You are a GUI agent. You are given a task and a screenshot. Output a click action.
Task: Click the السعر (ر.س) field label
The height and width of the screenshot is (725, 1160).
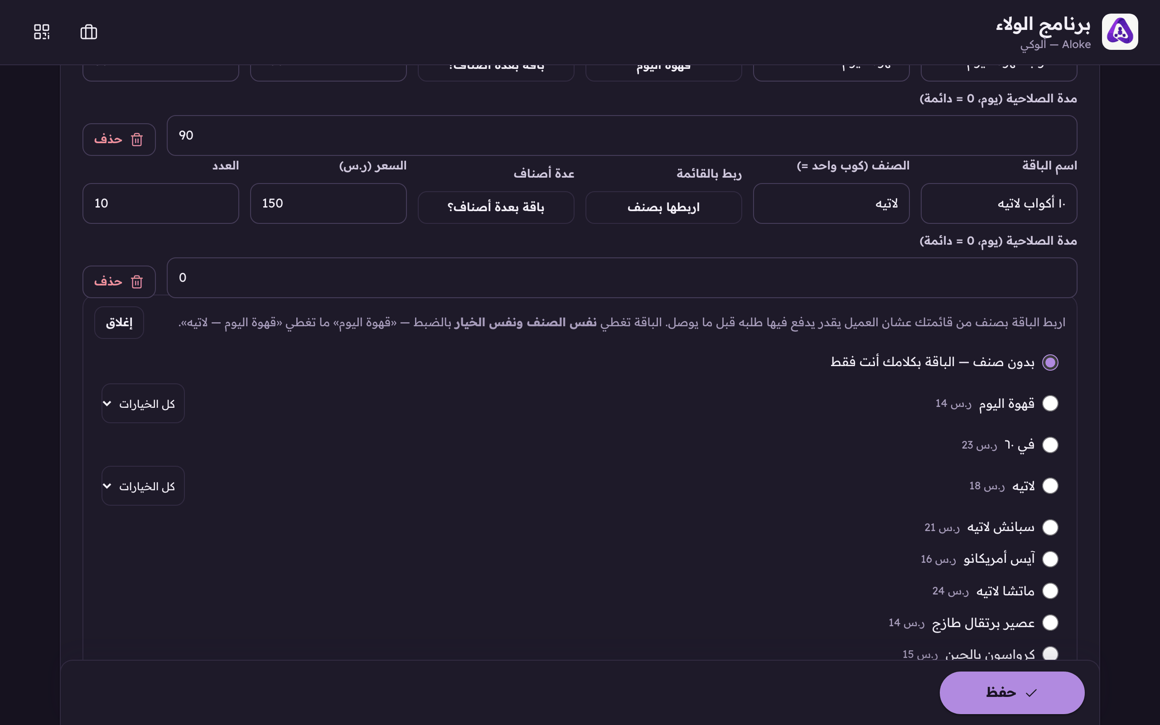tap(372, 166)
